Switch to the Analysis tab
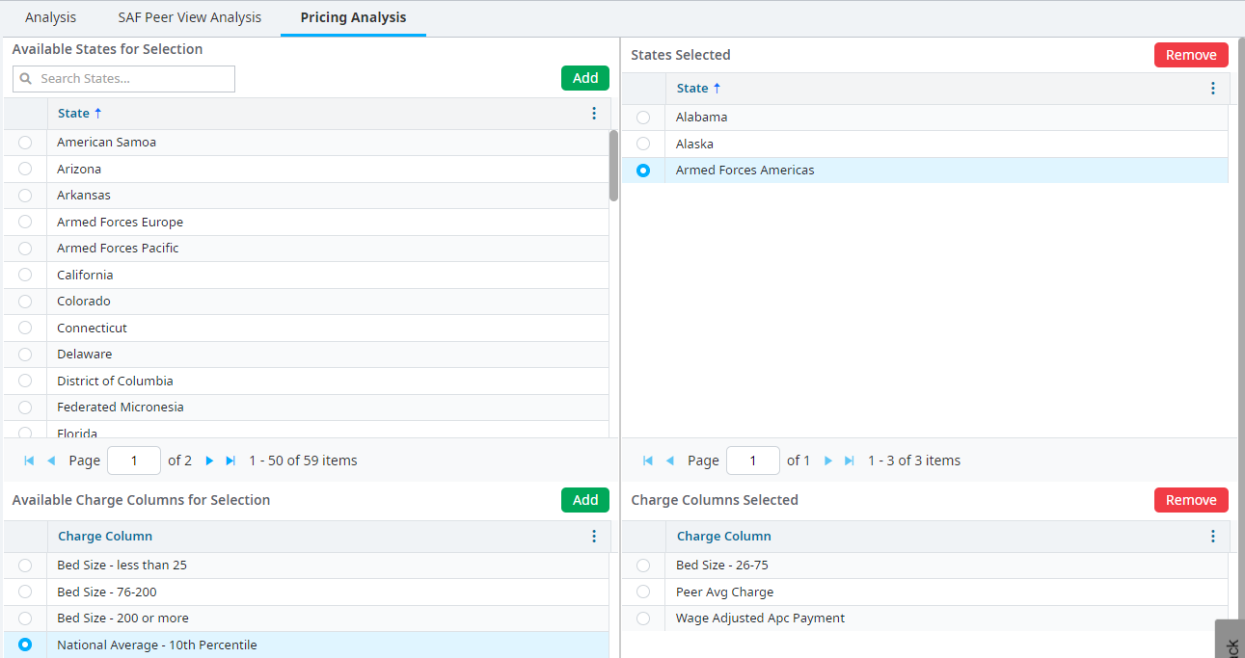This screenshot has width=1245, height=658. click(x=50, y=17)
